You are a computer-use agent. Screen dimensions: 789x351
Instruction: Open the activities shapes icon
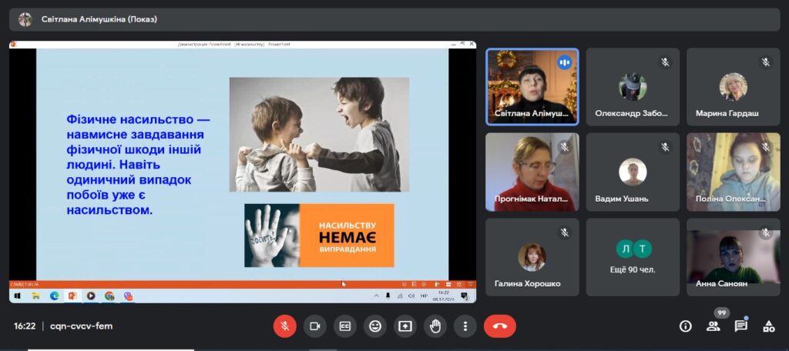pos(768,326)
